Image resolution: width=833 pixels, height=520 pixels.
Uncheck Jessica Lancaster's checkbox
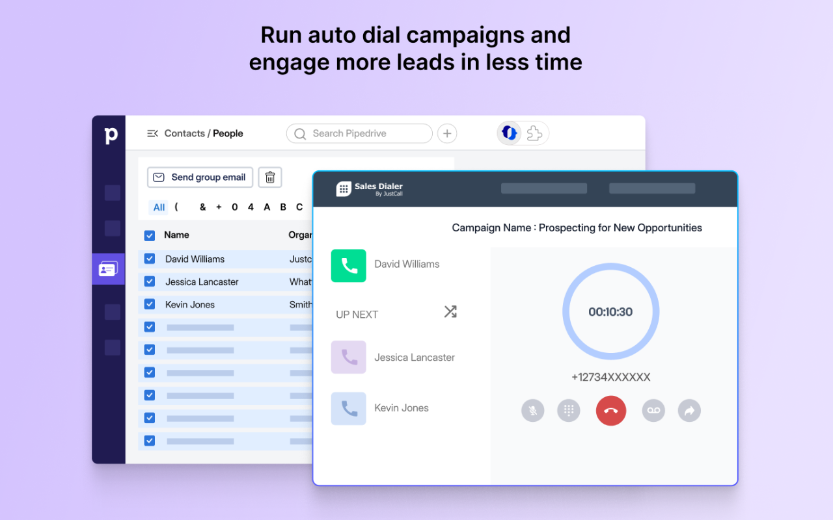[149, 281]
